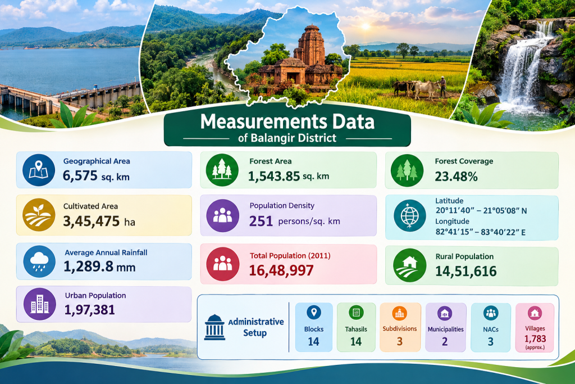Click the purple icon above Municipalities

pyautogui.click(x=445, y=314)
